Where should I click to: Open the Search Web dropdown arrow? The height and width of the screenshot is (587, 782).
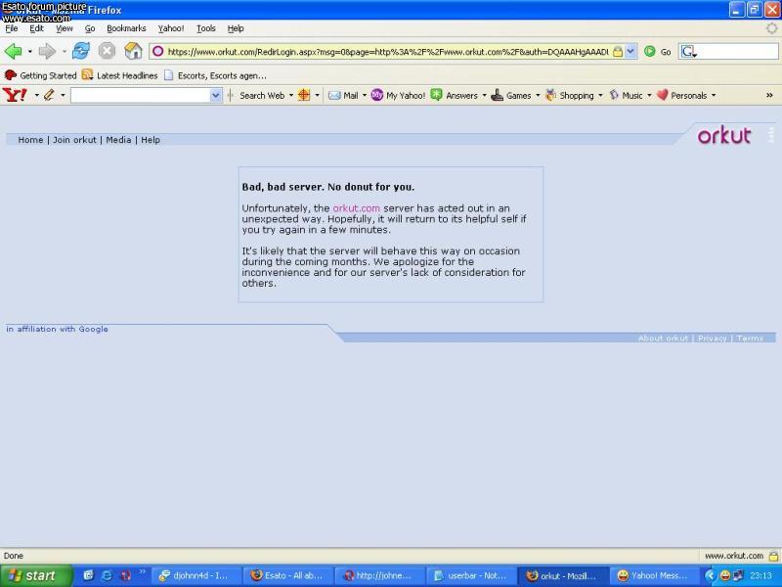290,96
